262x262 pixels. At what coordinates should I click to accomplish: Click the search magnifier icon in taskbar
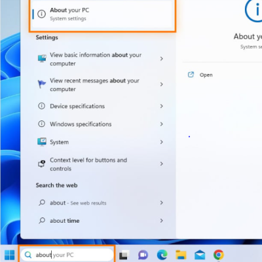coord(28,255)
